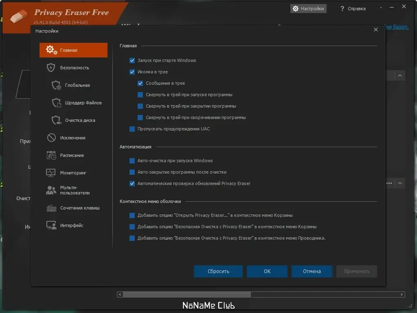Enable Безопасная Очистка in Проводник context menu

[x=132, y=238]
